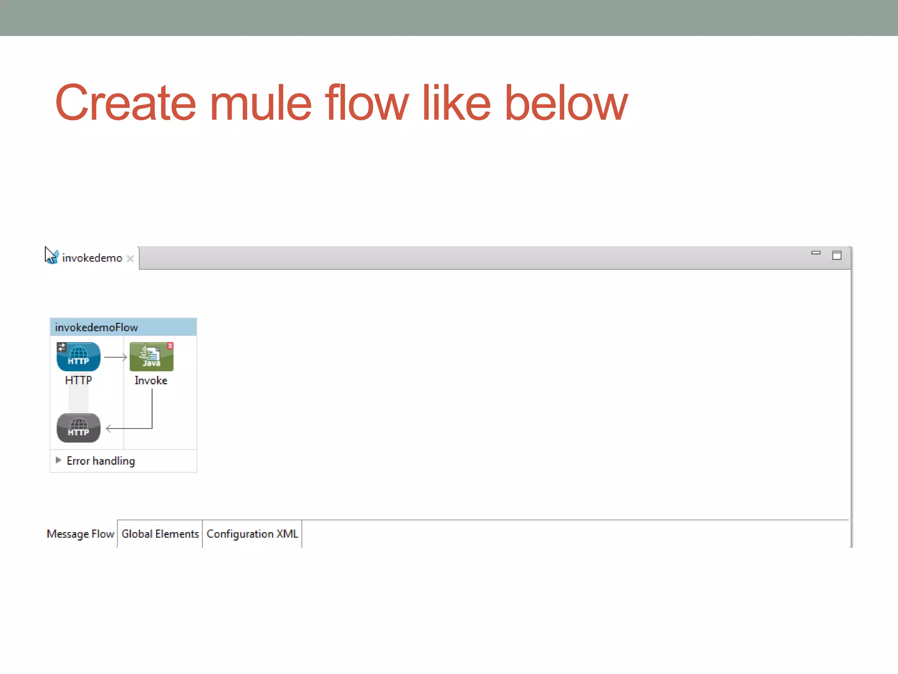Select the gray HTTP response endpoint icon
898x674 pixels.
tap(78, 428)
